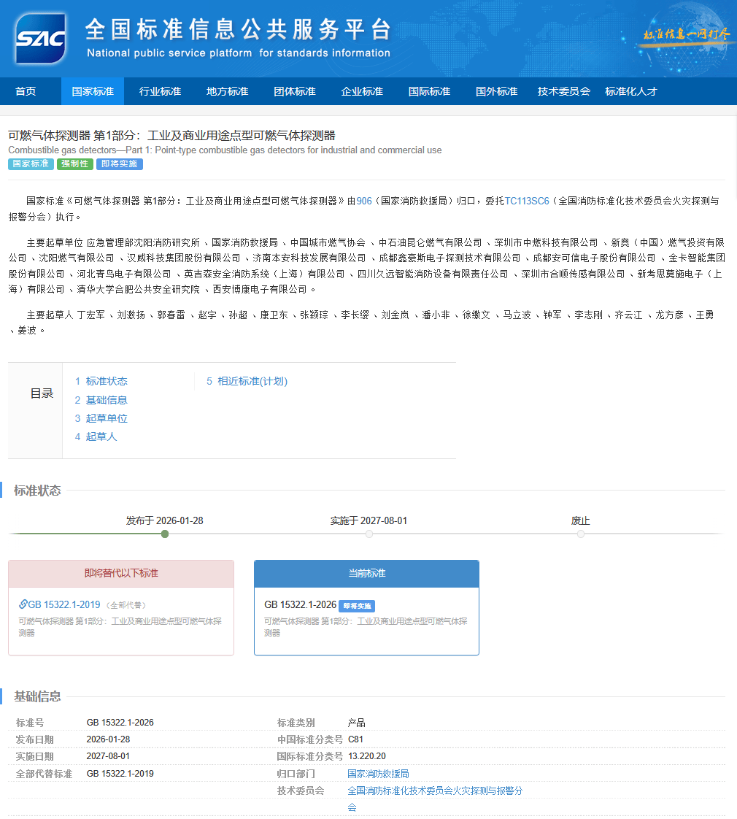Go to the 国际标准 tab
This screenshot has width=737, height=819.
[429, 91]
